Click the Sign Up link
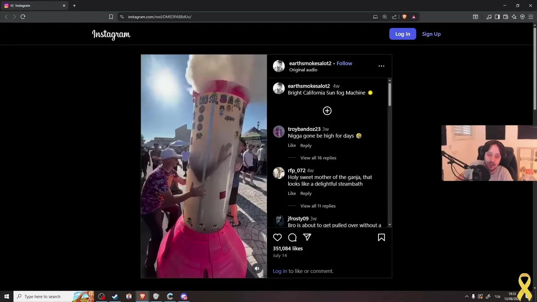This screenshot has width=537, height=302. [x=431, y=34]
